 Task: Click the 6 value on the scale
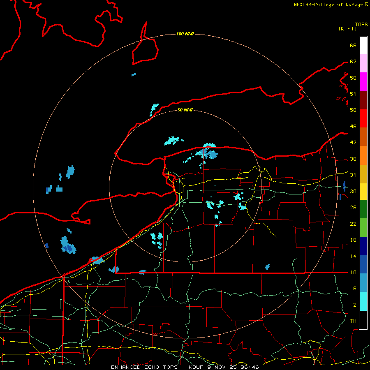point(354,289)
